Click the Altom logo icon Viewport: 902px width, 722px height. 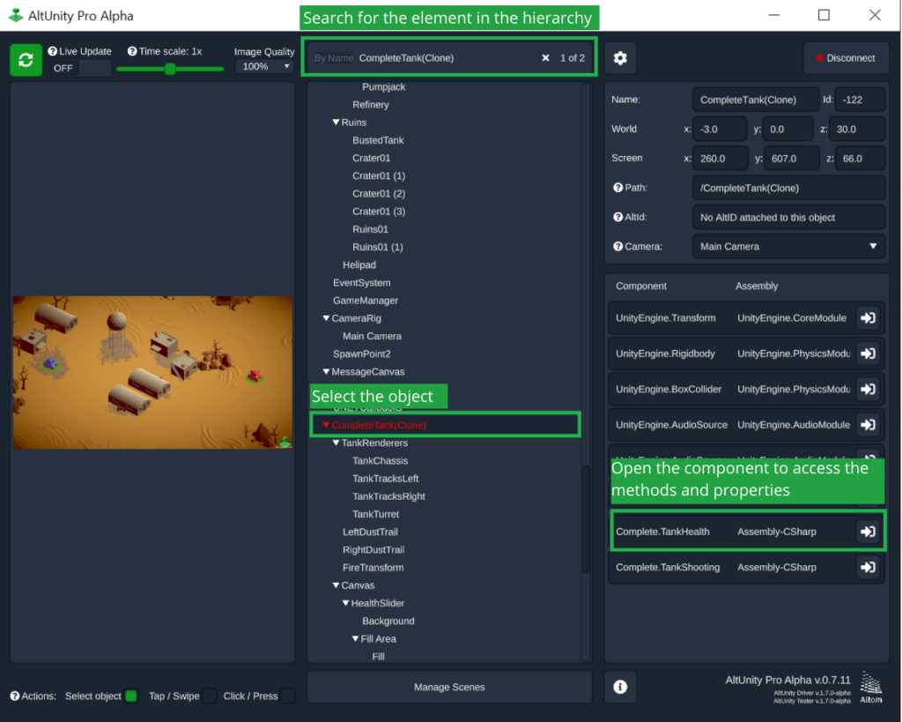(x=871, y=687)
